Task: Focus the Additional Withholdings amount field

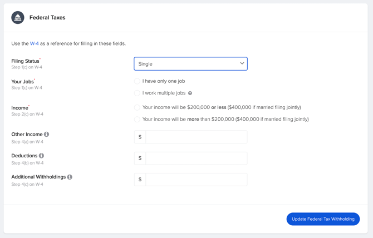Action: click(x=196, y=179)
